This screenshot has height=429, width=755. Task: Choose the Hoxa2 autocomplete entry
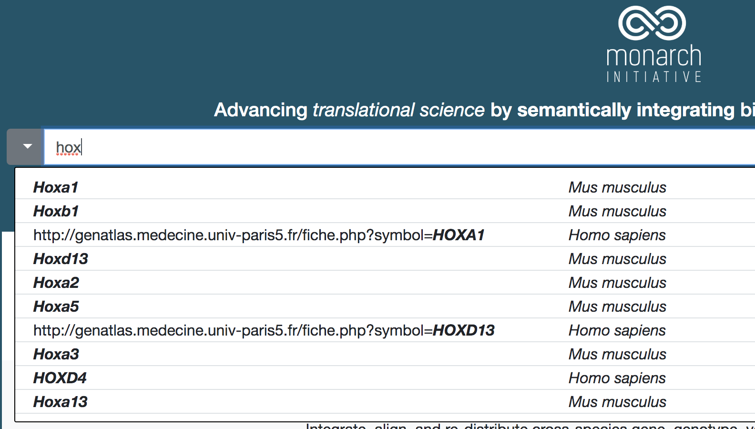pos(56,283)
